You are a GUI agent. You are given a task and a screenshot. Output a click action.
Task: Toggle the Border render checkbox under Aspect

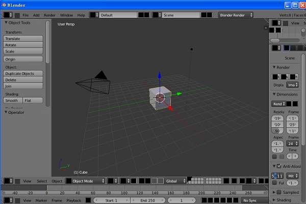click(274, 157)
